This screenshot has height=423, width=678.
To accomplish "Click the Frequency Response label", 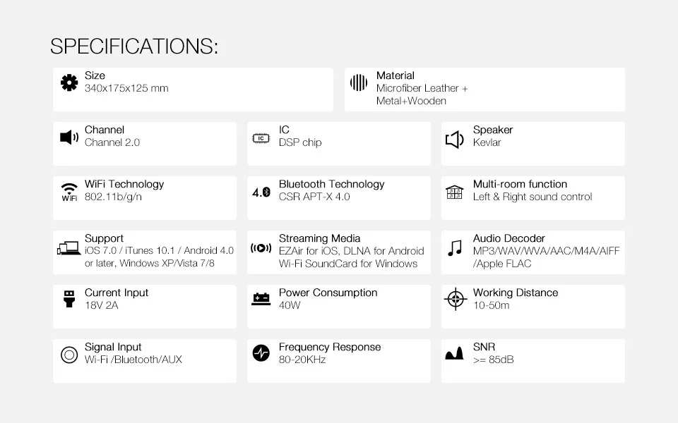I will coord(330,347).
